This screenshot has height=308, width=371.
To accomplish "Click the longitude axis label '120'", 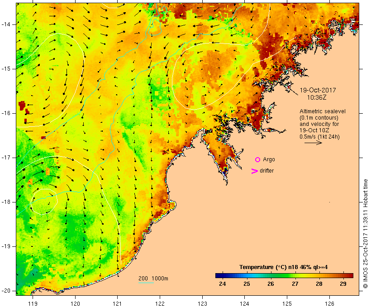I will coord(75,304).
